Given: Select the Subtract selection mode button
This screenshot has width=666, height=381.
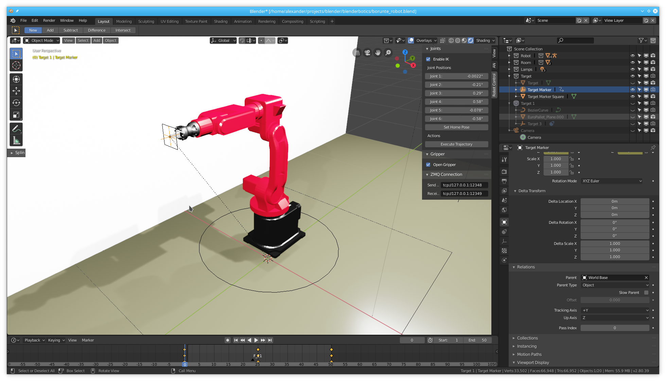Looking at the screenshot, I should point(71,30).
